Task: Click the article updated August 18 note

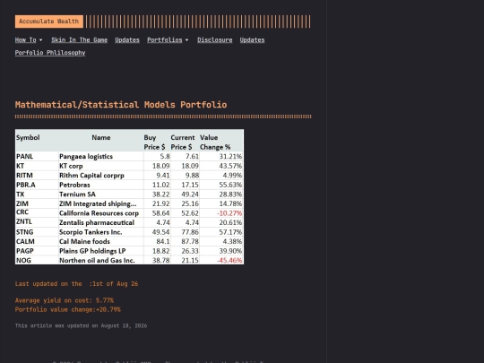Action: (x=82, y=325)
